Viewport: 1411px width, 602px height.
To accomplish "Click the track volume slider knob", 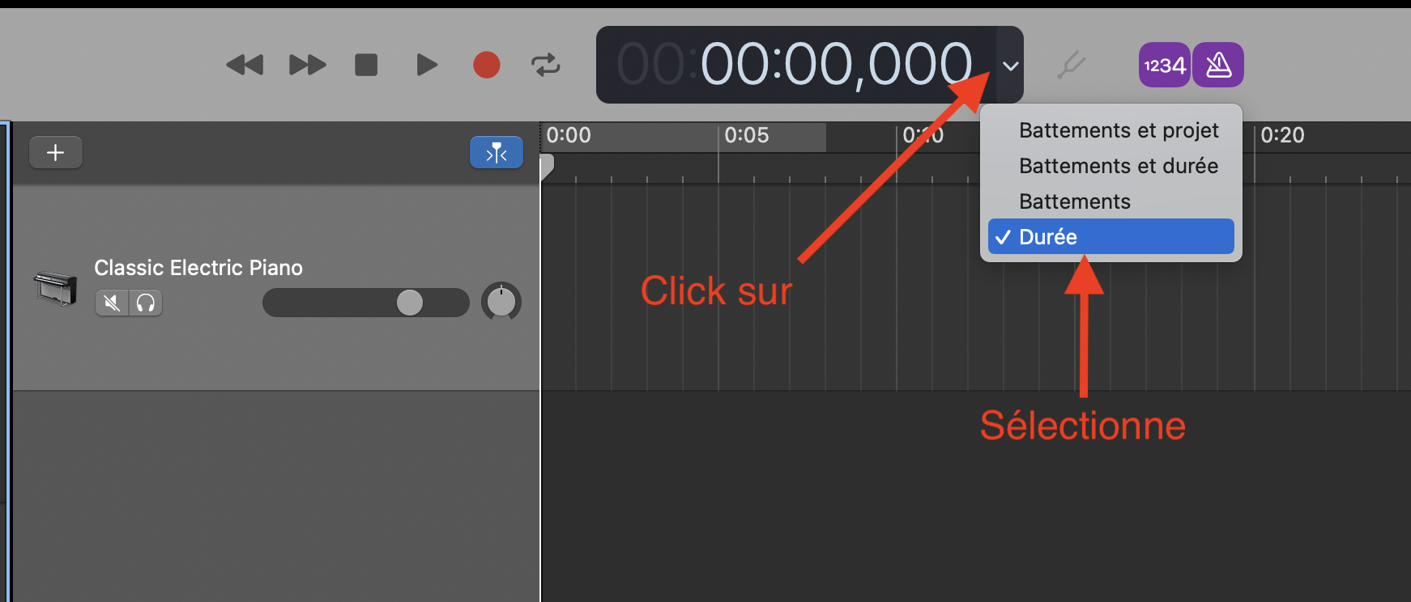I will coord(410,303).
